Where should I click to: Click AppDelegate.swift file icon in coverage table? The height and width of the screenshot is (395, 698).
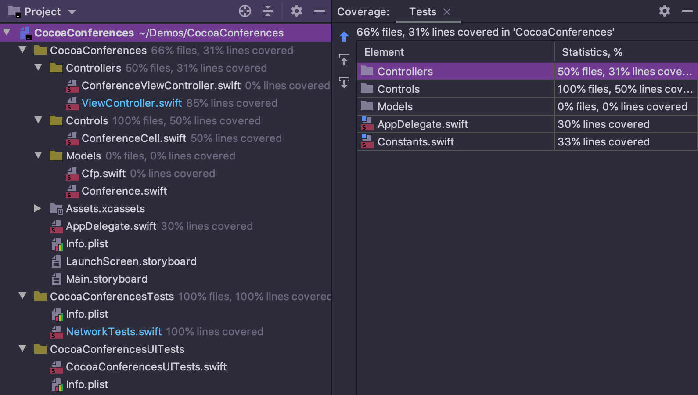(x=367, y=124)
